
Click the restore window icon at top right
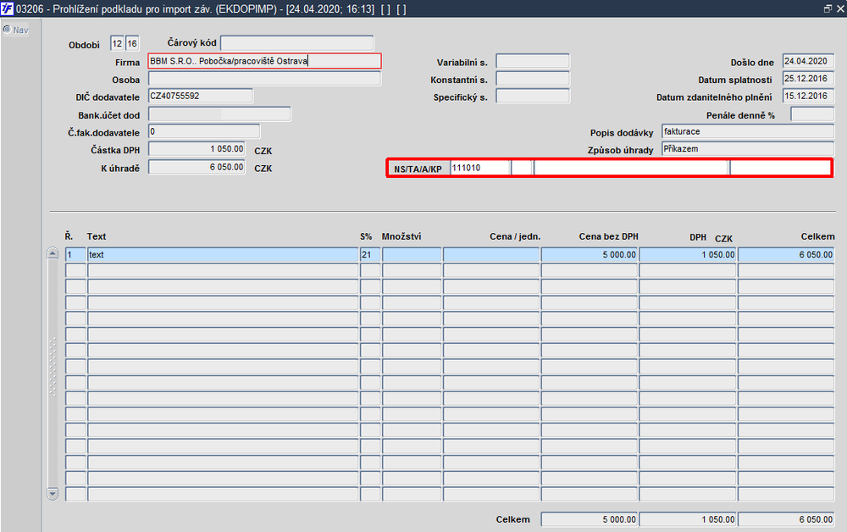[828, 8]
